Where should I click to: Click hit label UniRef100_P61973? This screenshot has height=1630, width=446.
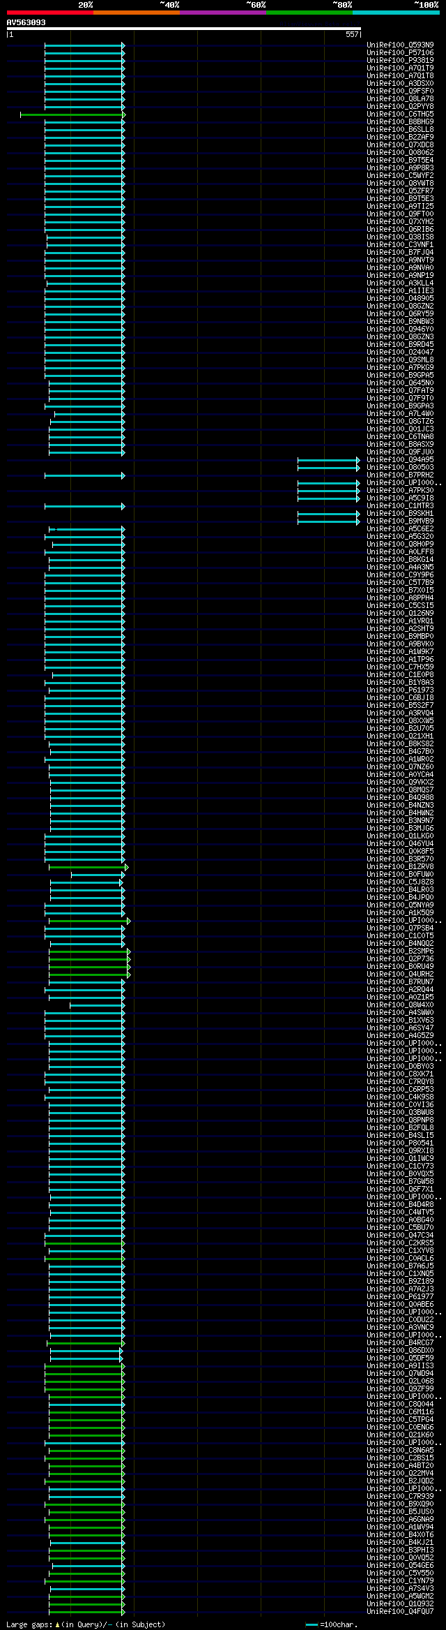[400, 690]
